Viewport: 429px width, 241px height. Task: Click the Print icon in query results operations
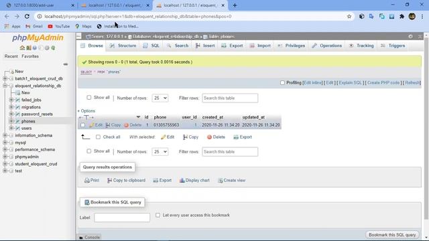click(x=87, y=180)
